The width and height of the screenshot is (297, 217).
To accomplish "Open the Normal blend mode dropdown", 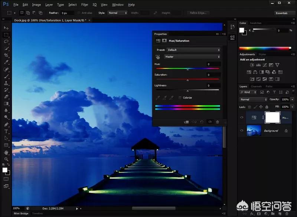I will (x=253, y=99).
